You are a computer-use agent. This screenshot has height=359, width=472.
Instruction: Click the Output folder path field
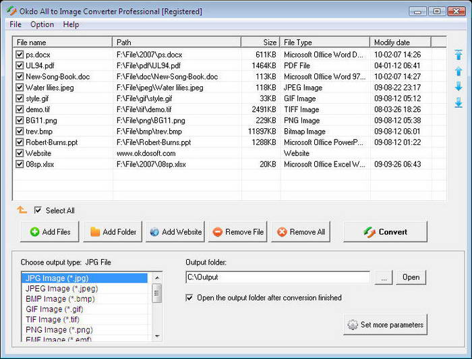278,277
